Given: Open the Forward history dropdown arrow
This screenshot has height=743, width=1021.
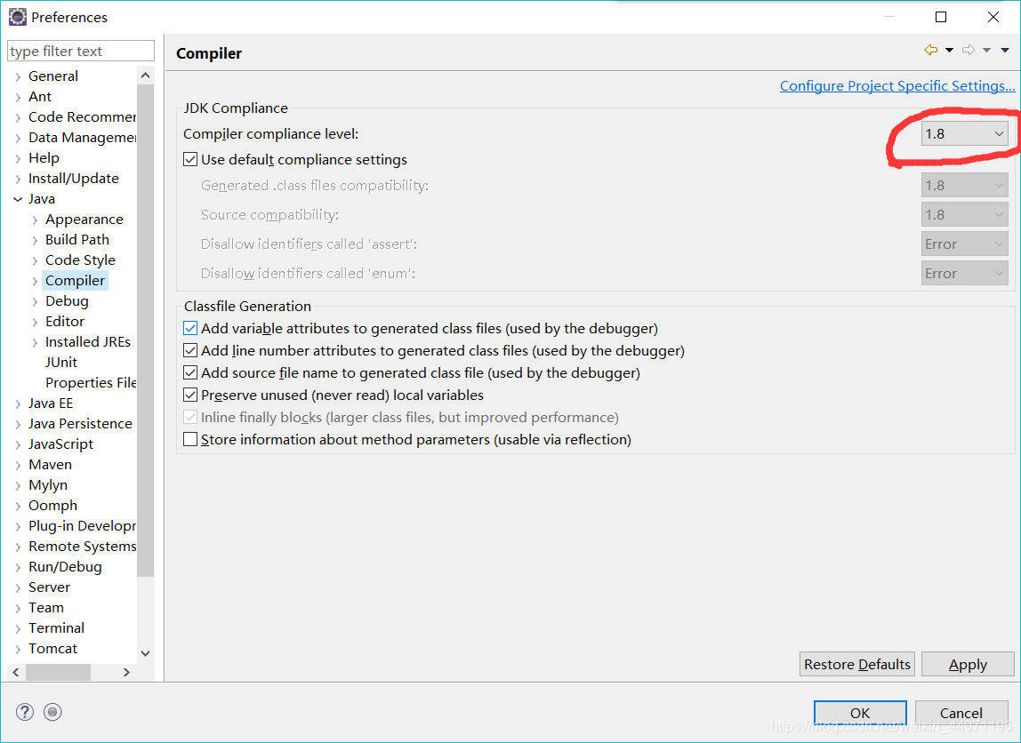Looking at the screenshot, I should tap(986, 50).
